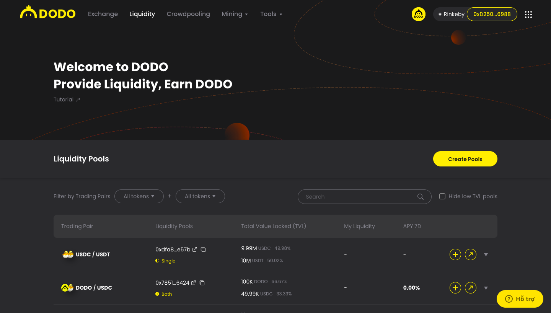Image resolution: width=551 pixels, height=313 pixels.
Task: Click the USDC / USDT token pair icon
Action: coord(68,254)
